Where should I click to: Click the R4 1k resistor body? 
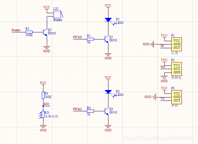90,111
